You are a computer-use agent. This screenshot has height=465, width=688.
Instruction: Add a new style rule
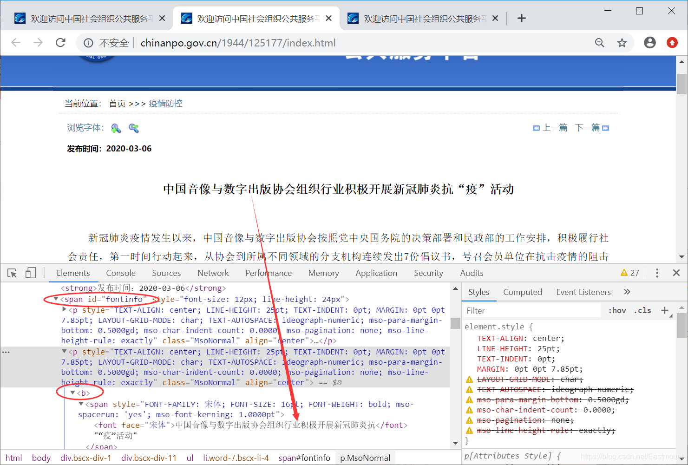[665, 310]
